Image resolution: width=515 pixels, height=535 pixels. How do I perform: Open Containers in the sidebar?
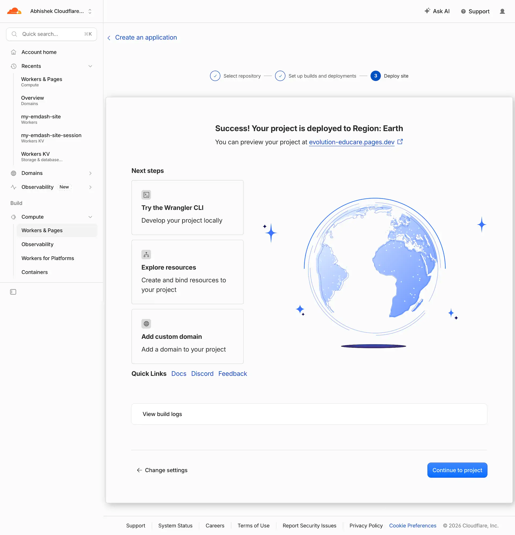(x=35, y=272)
